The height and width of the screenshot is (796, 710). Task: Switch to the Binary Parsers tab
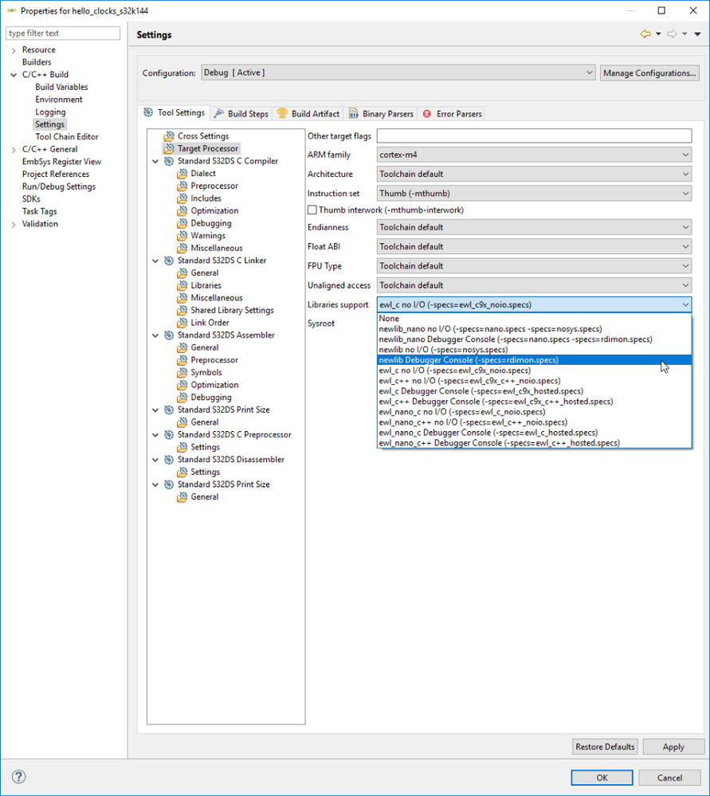pos(381,114)
